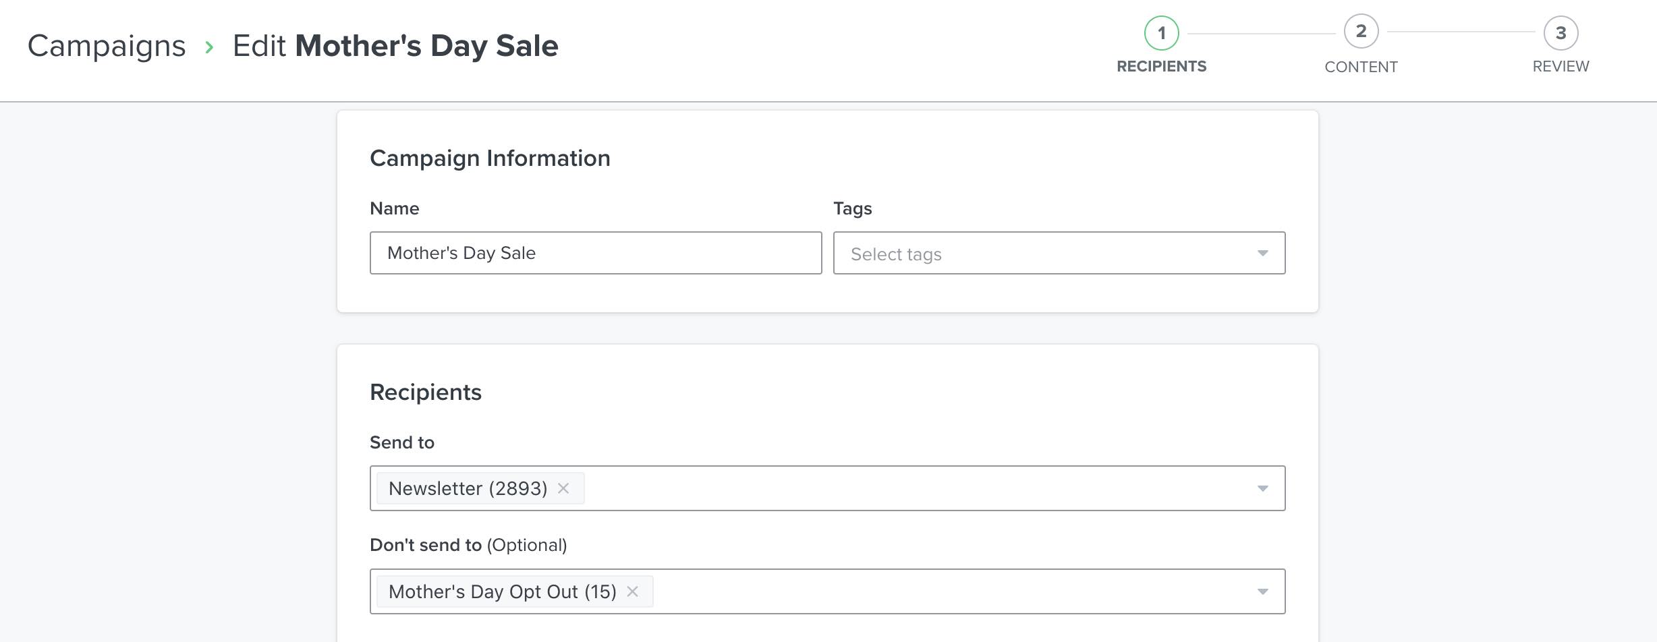Click empty area in Don't send to box
The image size is (1657, 642).
click(x=945, y=591)
